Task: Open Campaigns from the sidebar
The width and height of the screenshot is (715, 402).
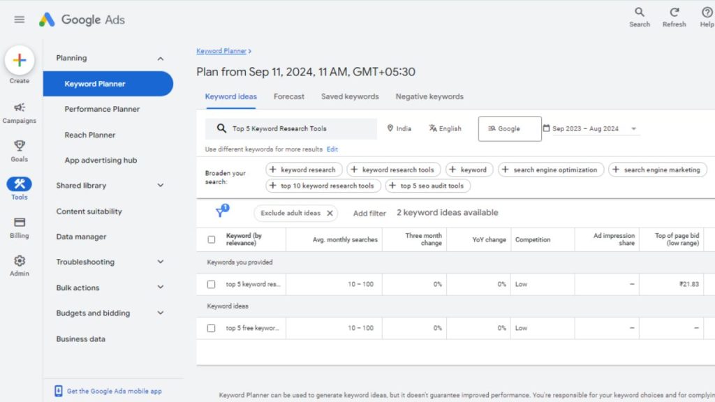Action: pyautogui.click(x=20, y=107)
